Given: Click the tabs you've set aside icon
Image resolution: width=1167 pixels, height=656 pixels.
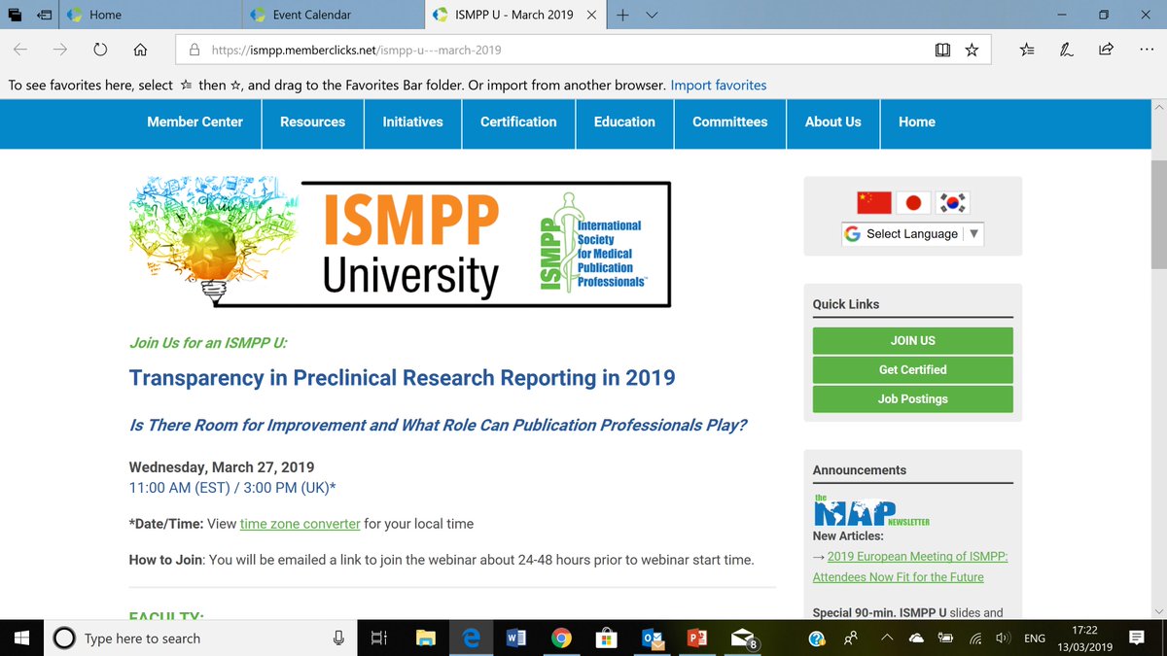Looking at the screenshot, I should coord(16,15).
